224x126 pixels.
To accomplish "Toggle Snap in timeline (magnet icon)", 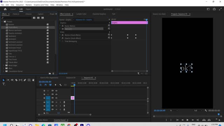I will click(45, 85).
